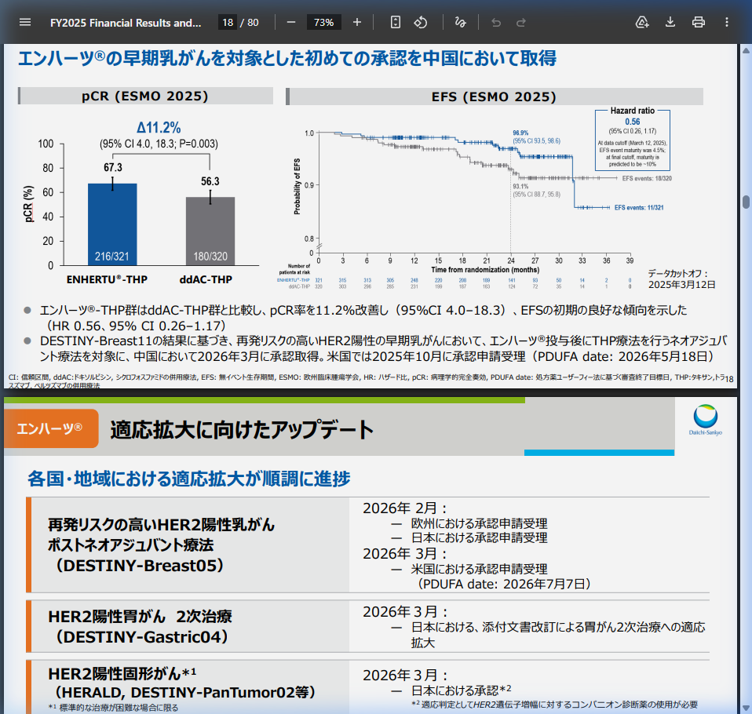Click the blue ENHERTU-THP bar 216/321
Image resolution: width=752 pixels, height=714 pixels.
(112, 224)
